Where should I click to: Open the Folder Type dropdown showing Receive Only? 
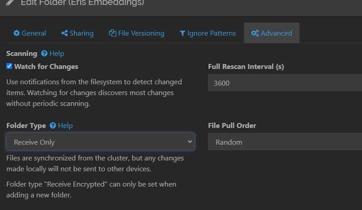tap(100, 142)
